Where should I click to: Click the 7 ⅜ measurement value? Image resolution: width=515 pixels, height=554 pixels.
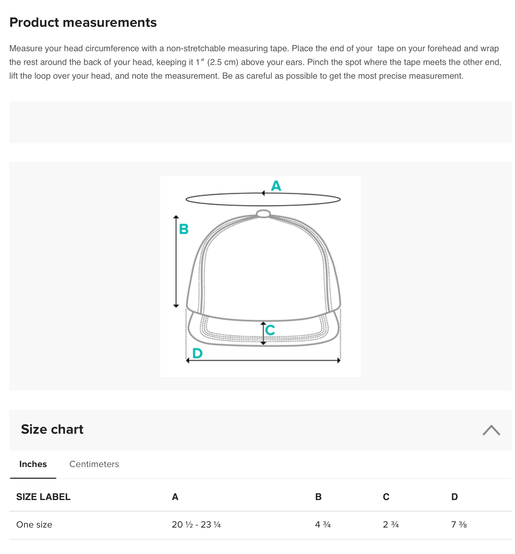[459, 525]
